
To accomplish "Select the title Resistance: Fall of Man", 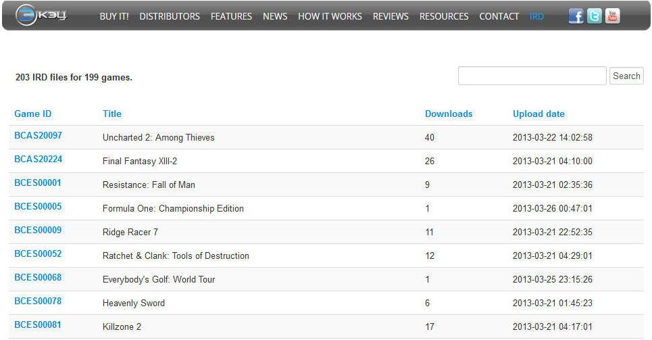I will click(x=149, y=185).
